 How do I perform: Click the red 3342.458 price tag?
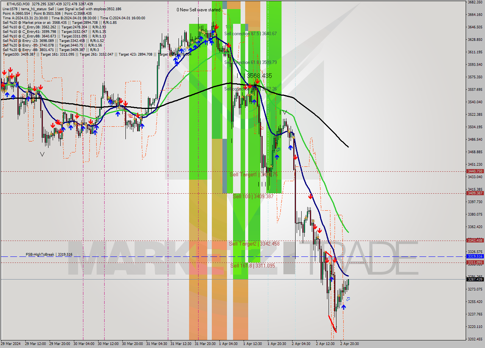tap(475, 241)
